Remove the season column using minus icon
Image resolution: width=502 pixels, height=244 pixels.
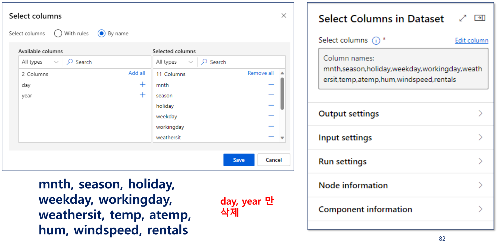[271, 95]
